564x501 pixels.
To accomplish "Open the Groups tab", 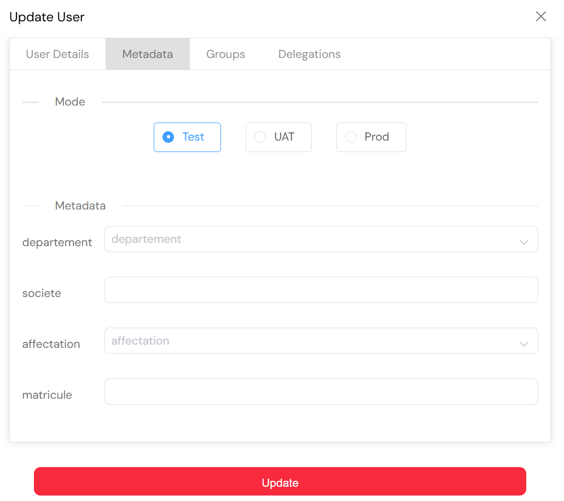I will point(225,54).
